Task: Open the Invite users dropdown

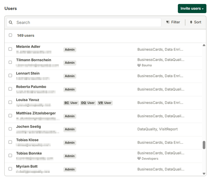Action: pyautogui.click(x=192, y=9)
